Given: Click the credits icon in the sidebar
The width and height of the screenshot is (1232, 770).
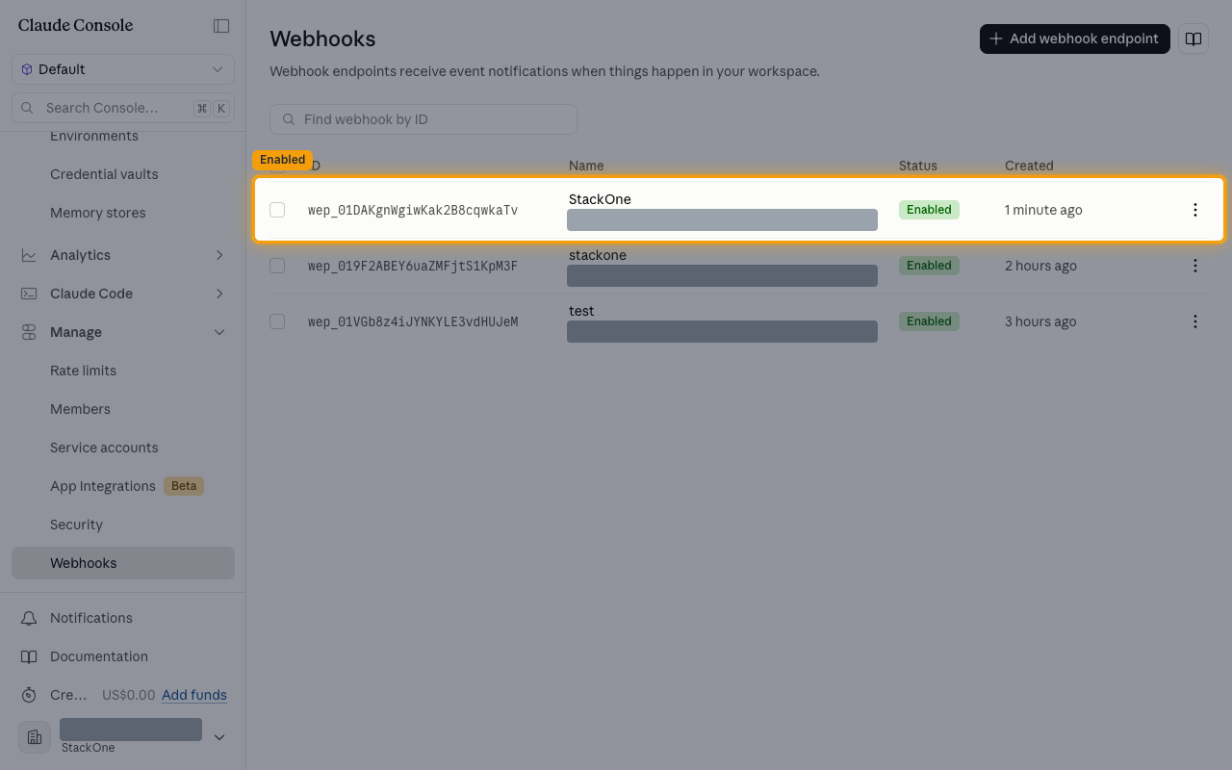Looking at the screenshot, I should (x=29, y=695).
